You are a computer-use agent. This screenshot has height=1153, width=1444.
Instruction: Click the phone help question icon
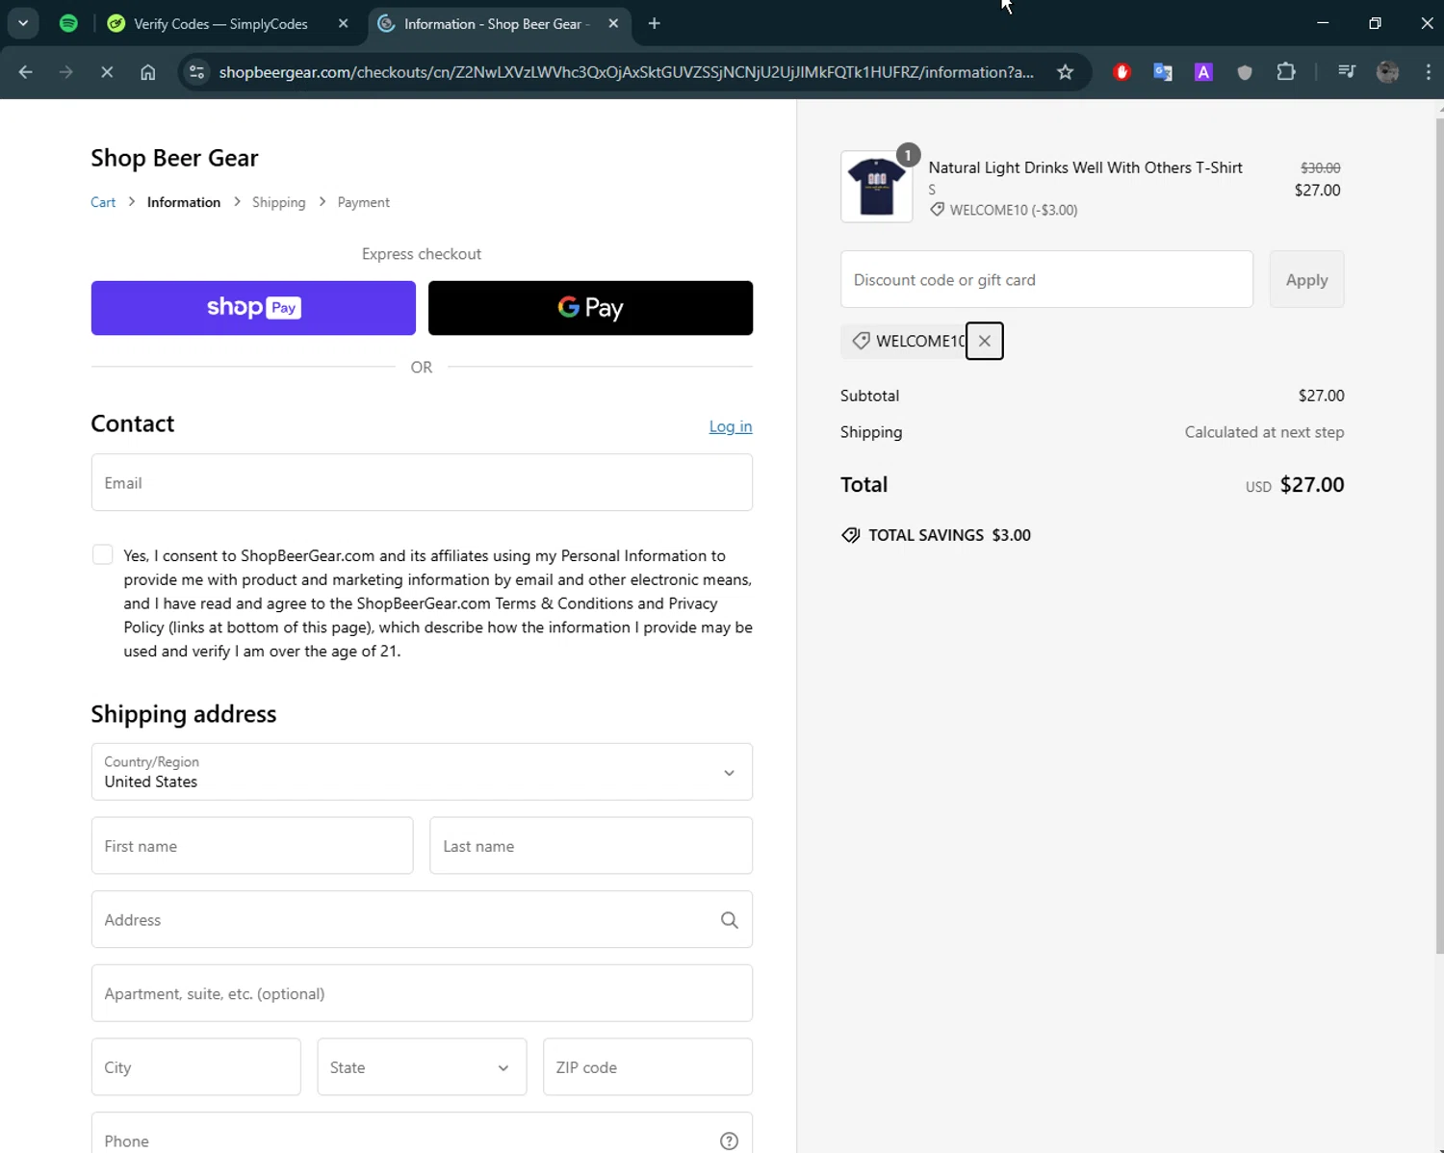(730, 1140)
